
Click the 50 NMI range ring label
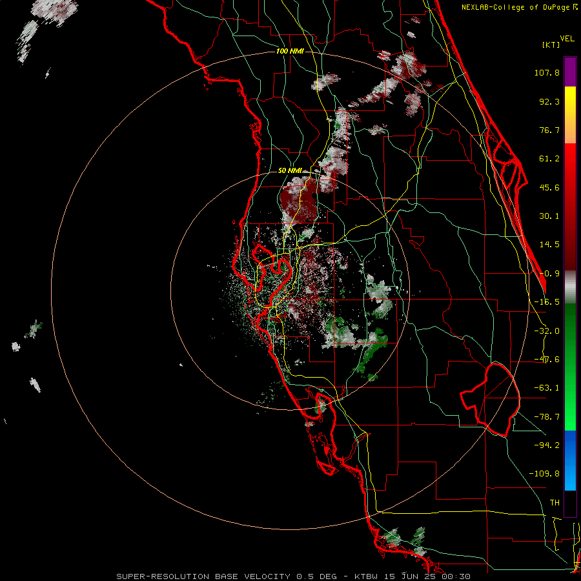pos(290,170)
